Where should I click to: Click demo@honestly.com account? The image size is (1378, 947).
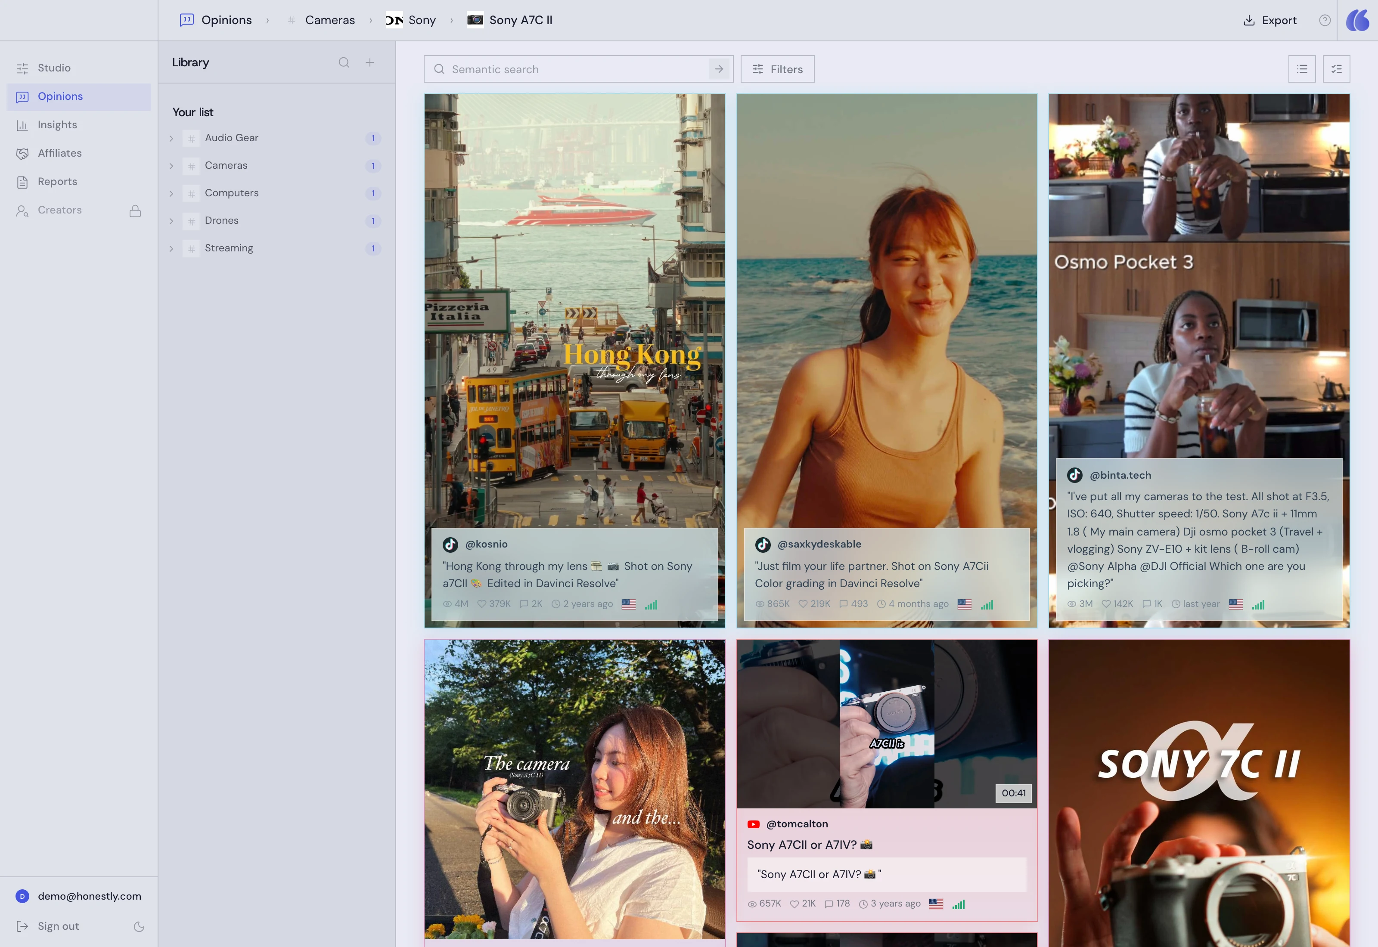89,897
